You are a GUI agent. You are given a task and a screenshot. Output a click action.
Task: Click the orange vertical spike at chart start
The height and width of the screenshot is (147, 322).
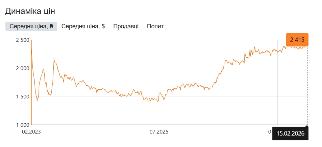pyautogui.click(x=31, y=84)
